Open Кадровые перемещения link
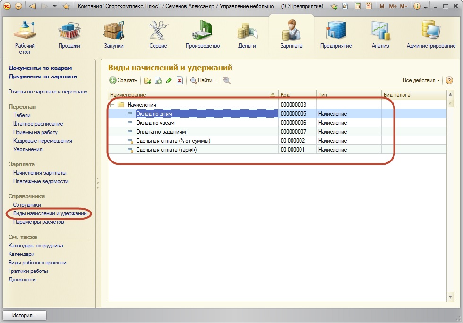 click(43, 141)
